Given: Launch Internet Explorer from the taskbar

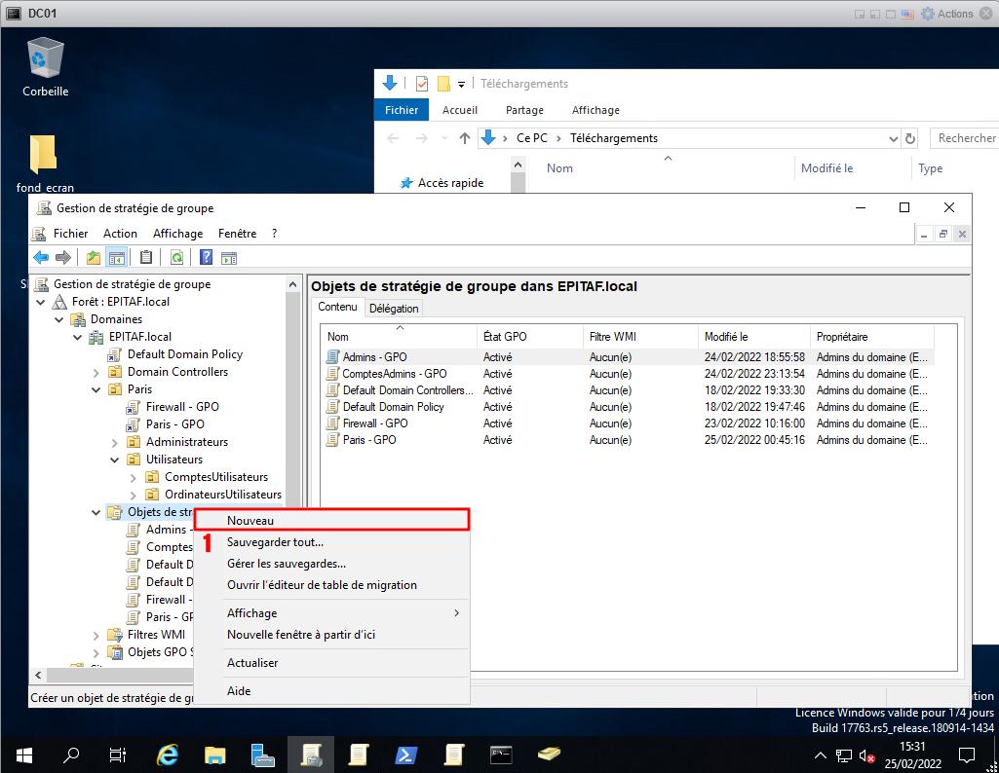Looking at the screenshot, I should coord(168,755).
